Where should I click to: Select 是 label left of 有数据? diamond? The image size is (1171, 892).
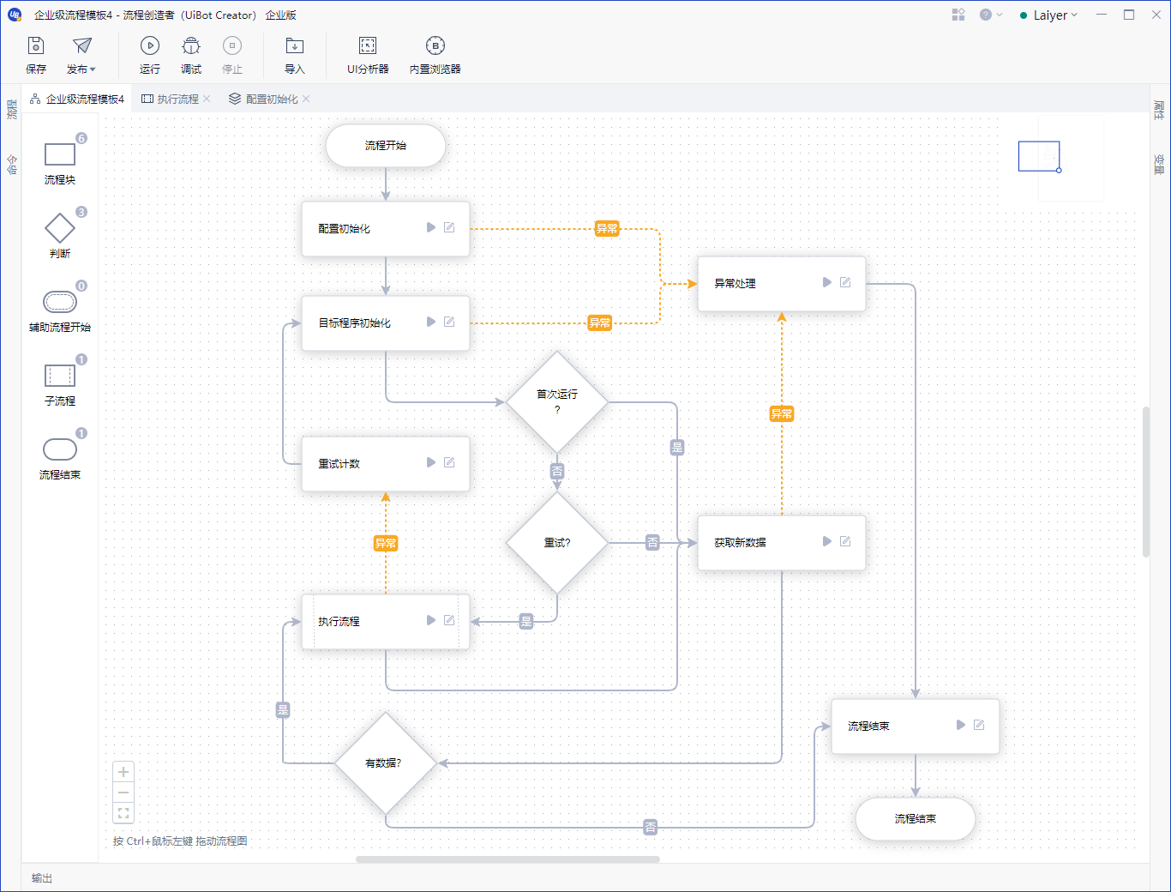coord(283,709)
